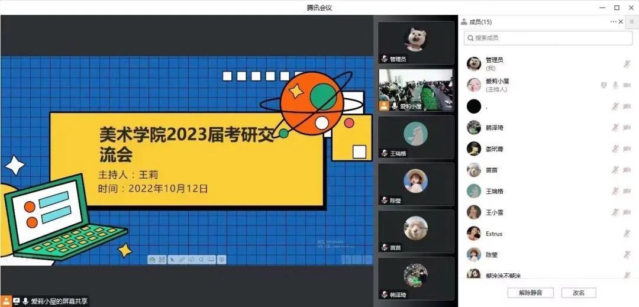Click the screen share icon beside 爱莉小屋 in member list
639x307 pixels.
click(x=603, y=85)
